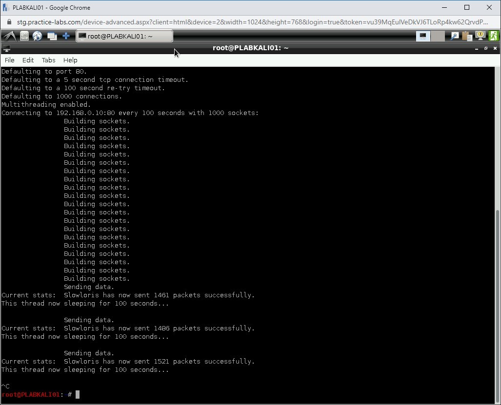The width and height of the screenshot is (501, 405).
Task: Click the terminal command prompt cursor
Action: pos(78,394)
